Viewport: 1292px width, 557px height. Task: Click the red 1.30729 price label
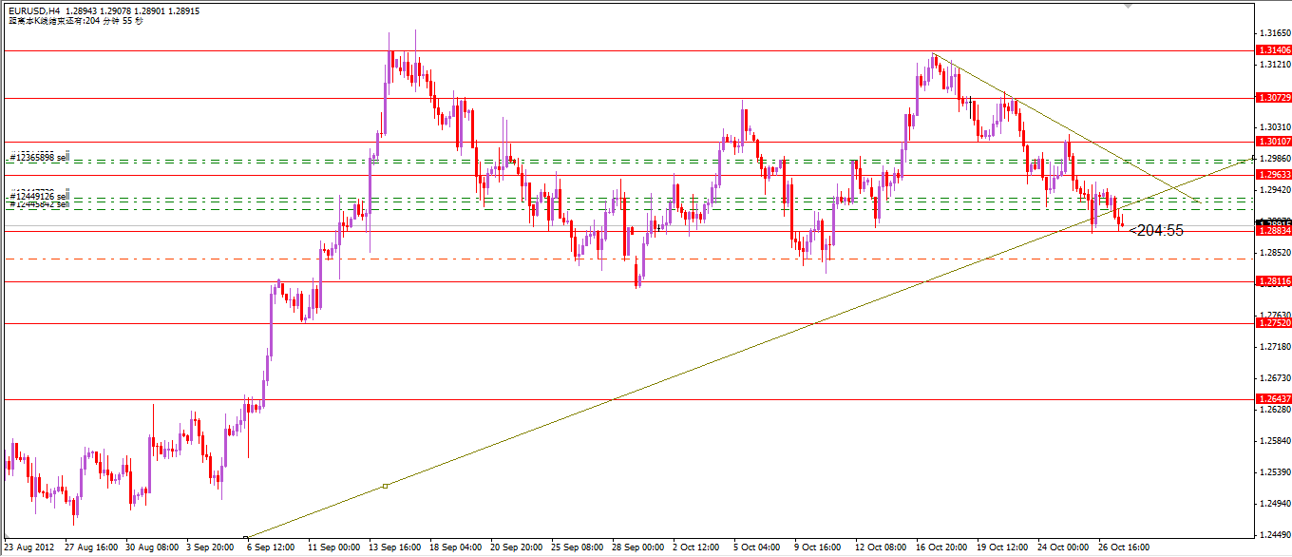pos(1273,97)
